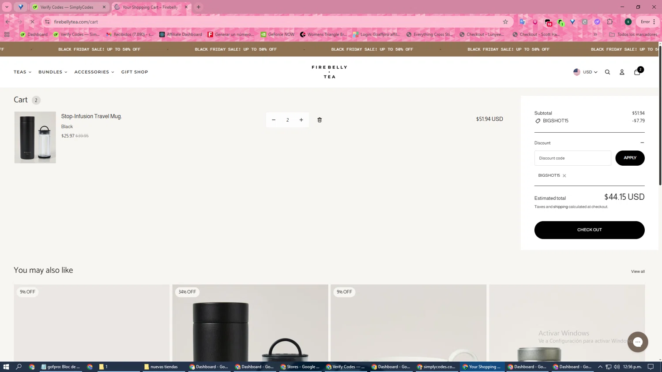Open the Windows notification center
The height and width of the screenshot is (372, 662).
tap(651, 367)
